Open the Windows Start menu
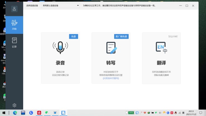The width and height of the screenshot is (206, 116). pos(4,113)
